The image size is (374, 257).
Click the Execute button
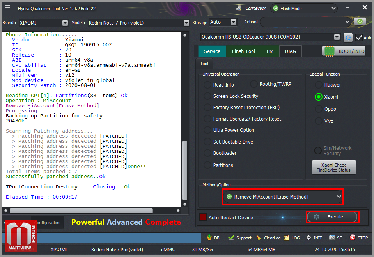pos(332,217)
